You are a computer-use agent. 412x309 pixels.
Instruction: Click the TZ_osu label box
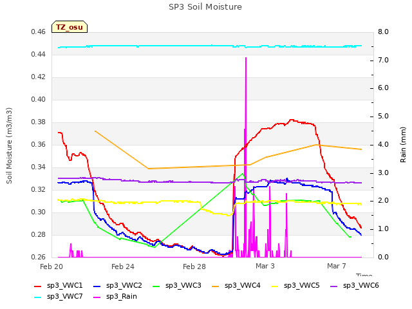pyautogui.click(x=70, y=27)
